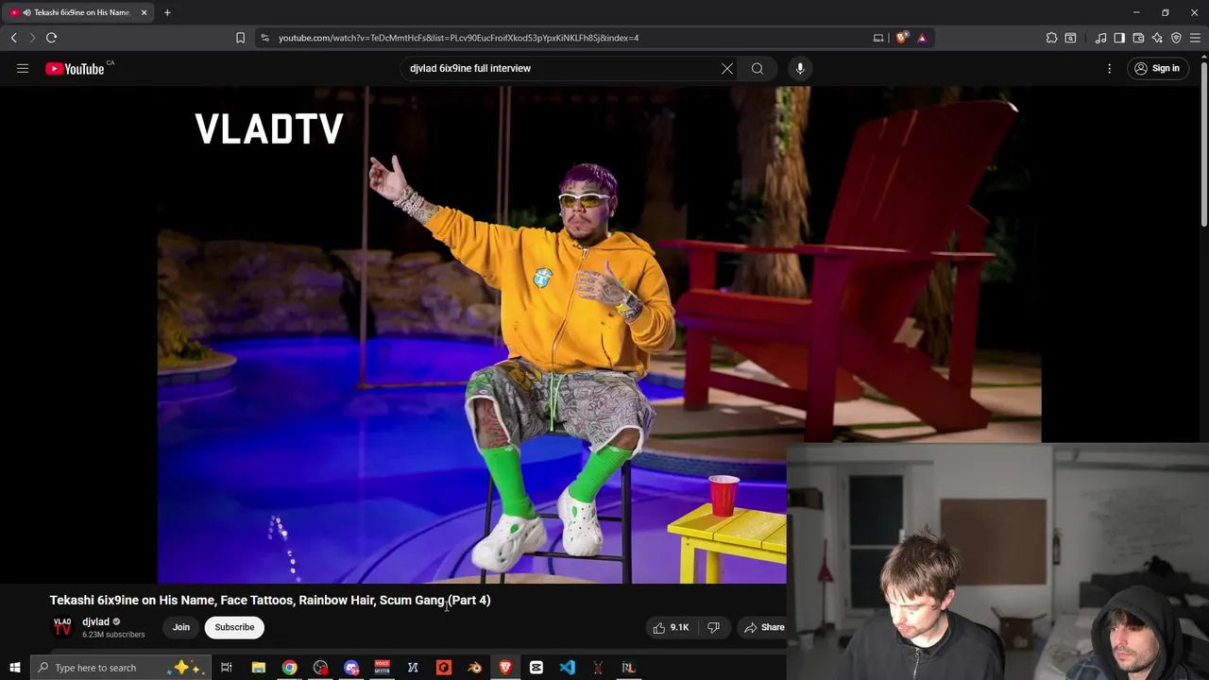
Task: Open OBS Studio from the taskbar
Action: (x=320, y=668)
